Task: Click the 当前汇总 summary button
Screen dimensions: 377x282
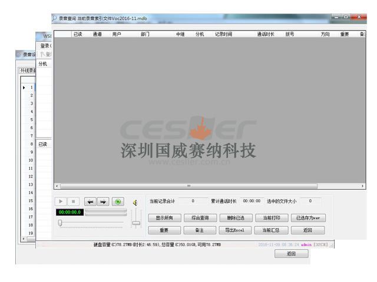Action: (x=271, y=230)
